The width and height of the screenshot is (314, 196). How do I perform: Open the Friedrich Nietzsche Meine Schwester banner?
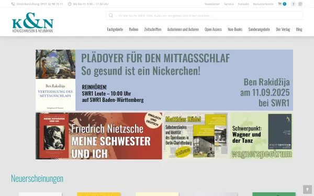(99, 136)
